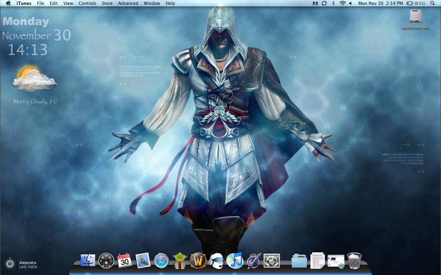Launch the inkwell and pen app in dock
Viewport: 441px width, 275px height.
[254, 261]
